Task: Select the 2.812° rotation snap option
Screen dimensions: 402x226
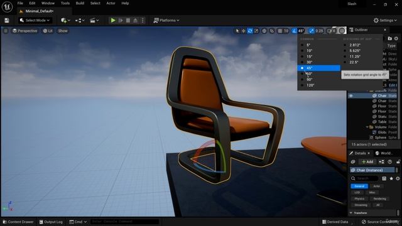Action: click(362, 45)
